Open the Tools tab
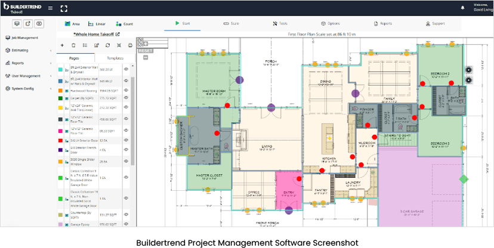Viewport: 494px width, 248px height. pos(280,24)
